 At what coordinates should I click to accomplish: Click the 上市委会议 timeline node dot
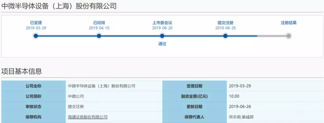point(162,36)
